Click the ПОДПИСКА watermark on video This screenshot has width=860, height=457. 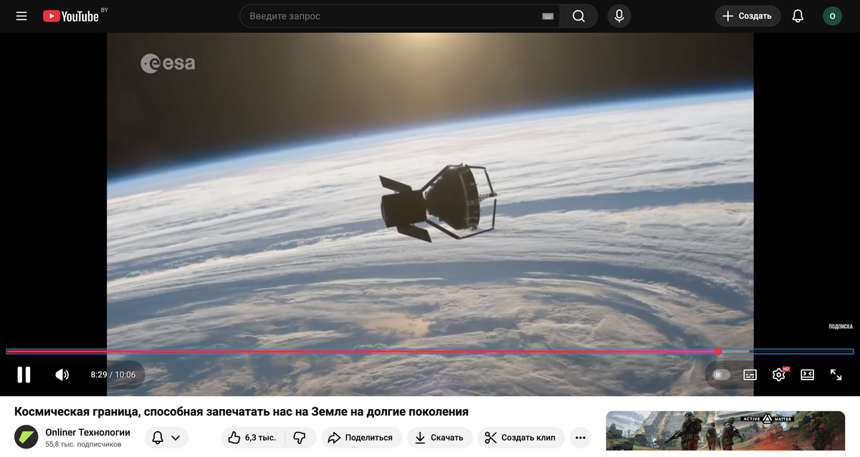tap(841, 327)
